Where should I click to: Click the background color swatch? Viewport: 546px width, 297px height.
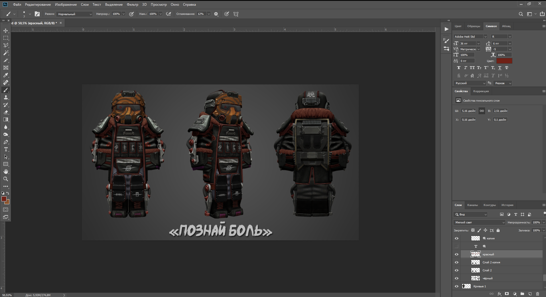click(8, 203)
